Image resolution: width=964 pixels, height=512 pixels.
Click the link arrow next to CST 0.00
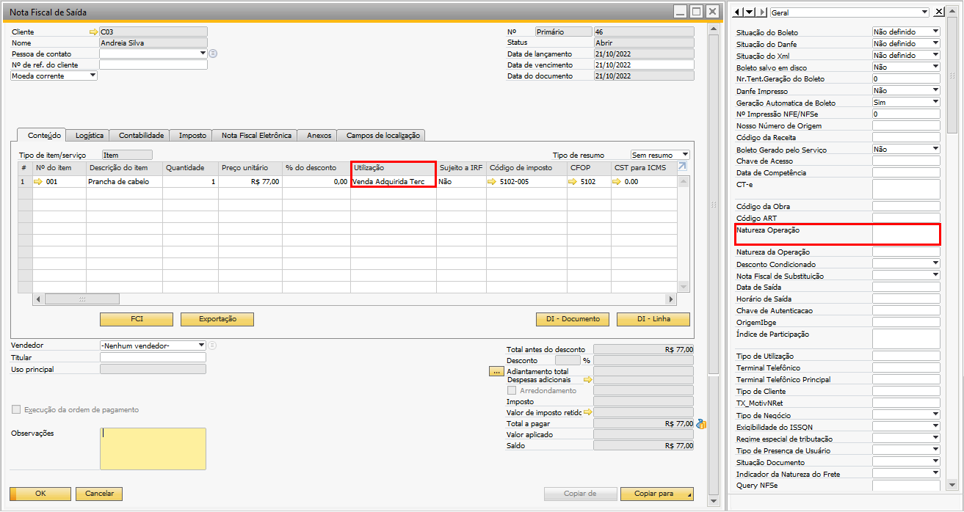617,181
